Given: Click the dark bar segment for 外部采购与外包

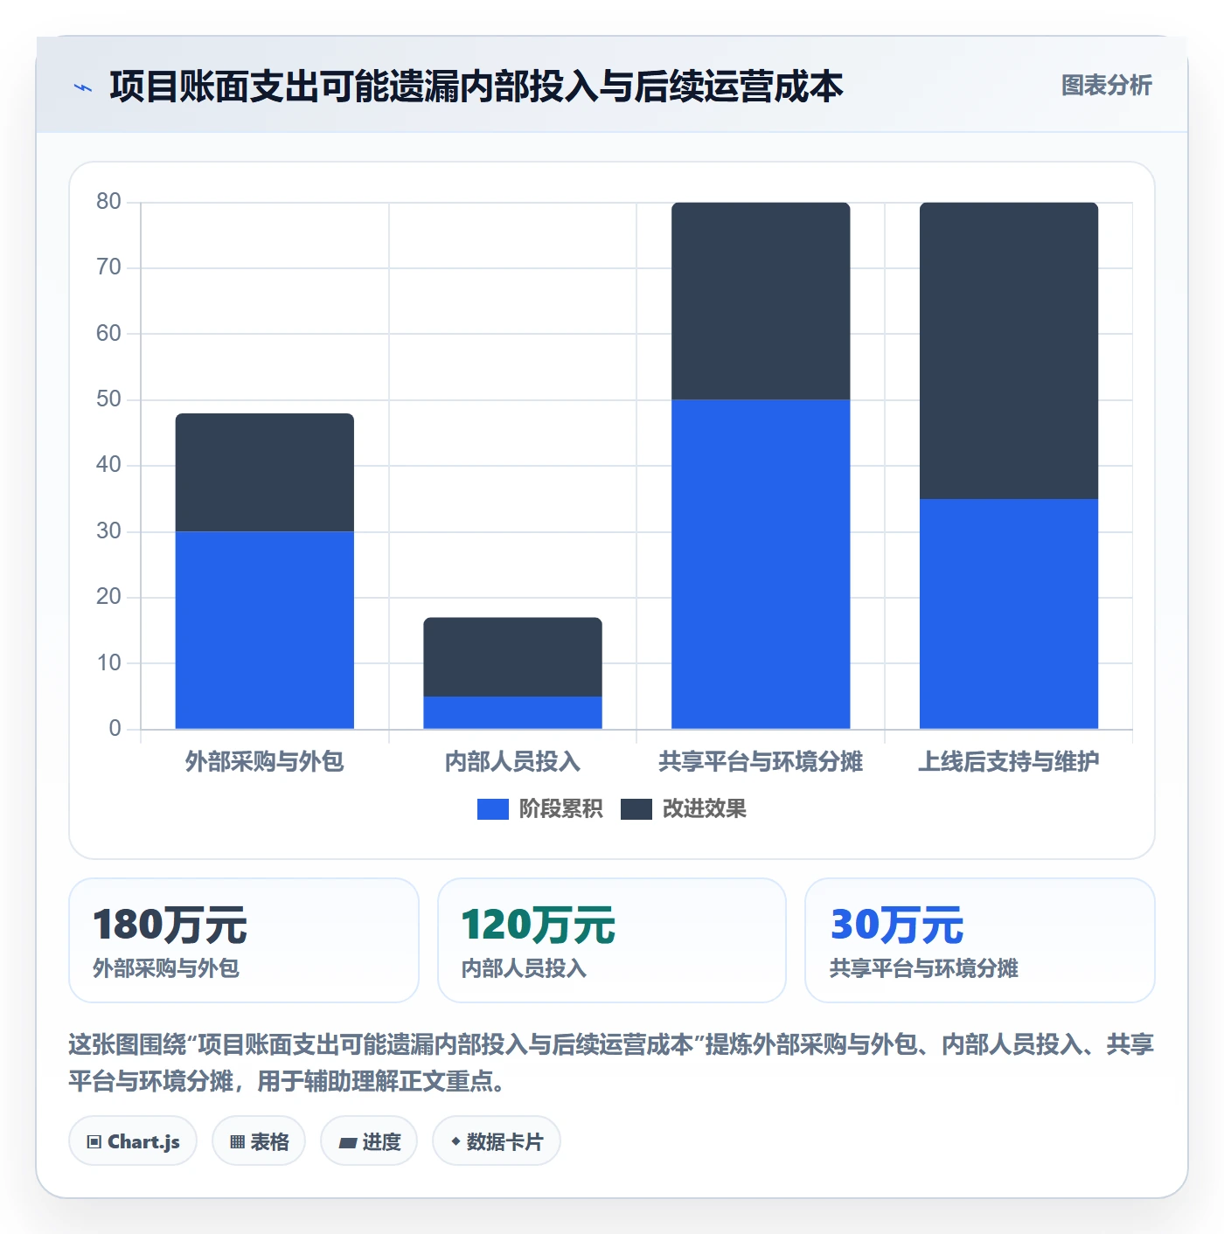Looking at the screenshot, I should [265, 473].
